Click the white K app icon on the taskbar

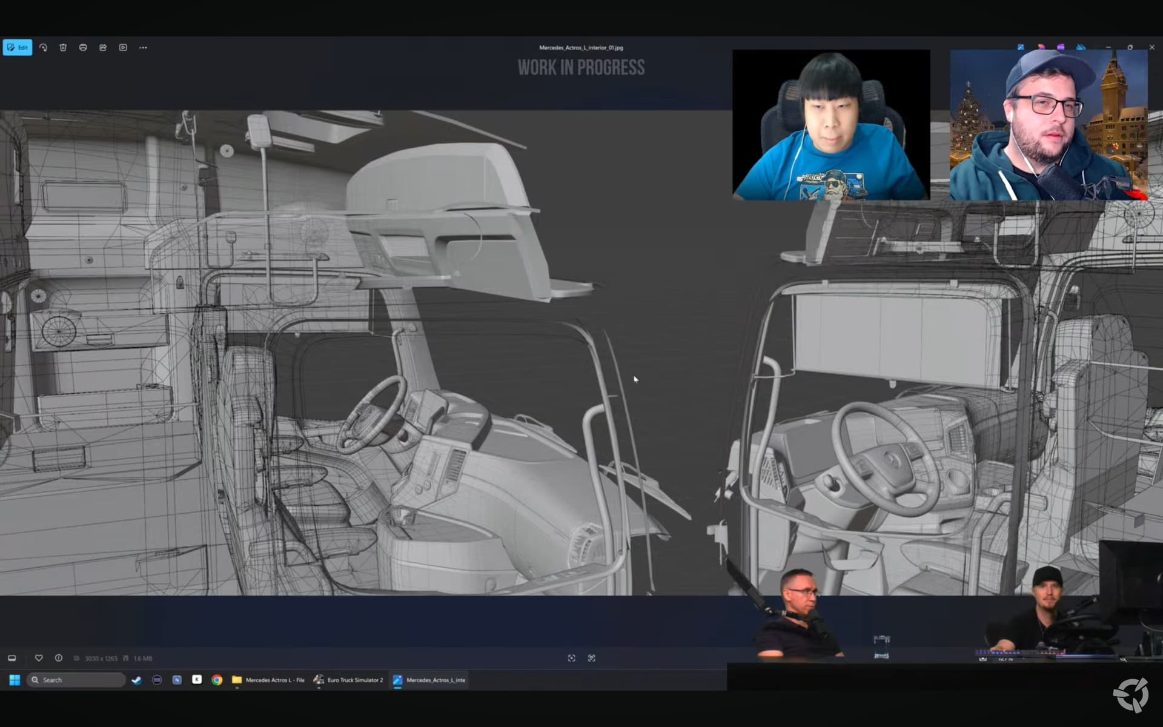197,680
